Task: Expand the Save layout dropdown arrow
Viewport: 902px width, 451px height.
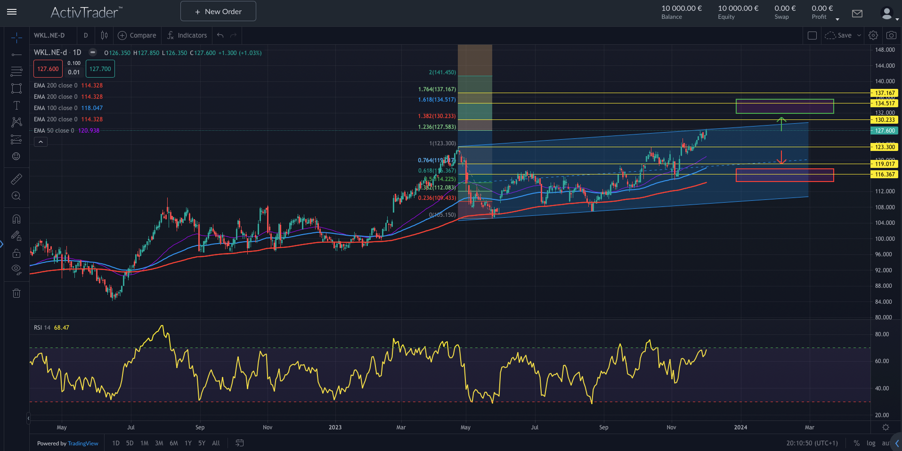Action: tap(859, 35)
